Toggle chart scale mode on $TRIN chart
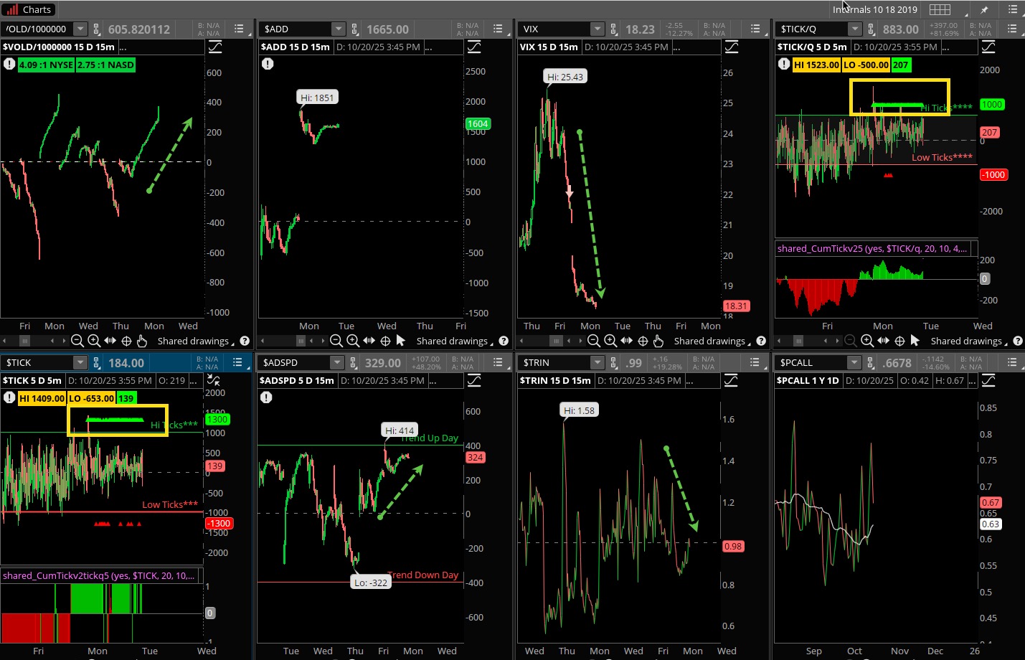1025x660 pixels. 731,380
